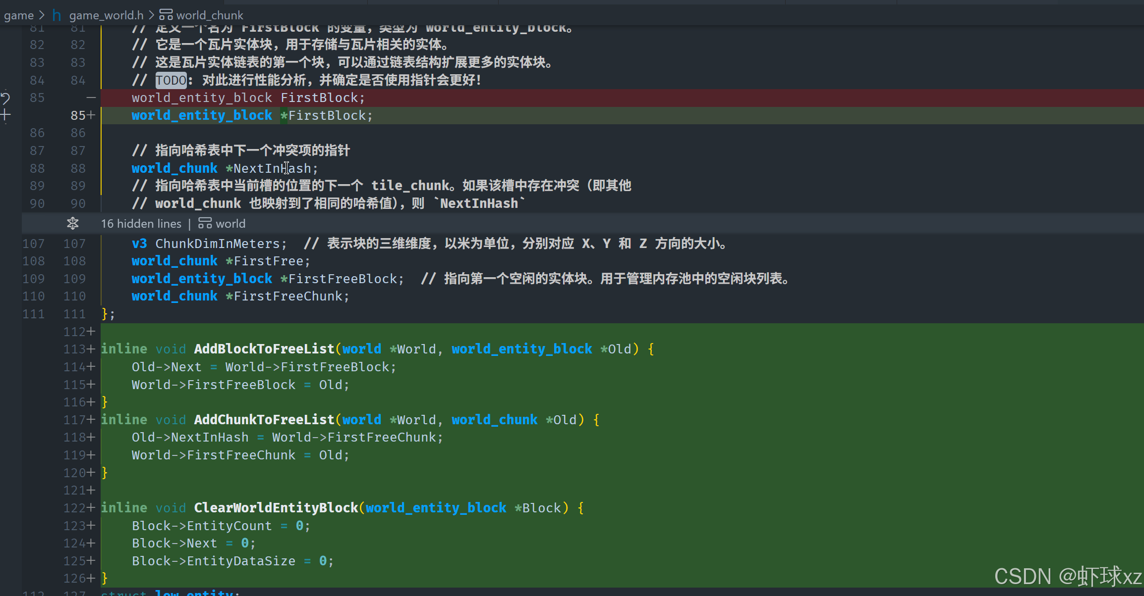The height and width of the screenshot is (596, 1144).
Task: Click the revert change arrow beside line 85
Action: pyautogui.click(x=5, y=98)
